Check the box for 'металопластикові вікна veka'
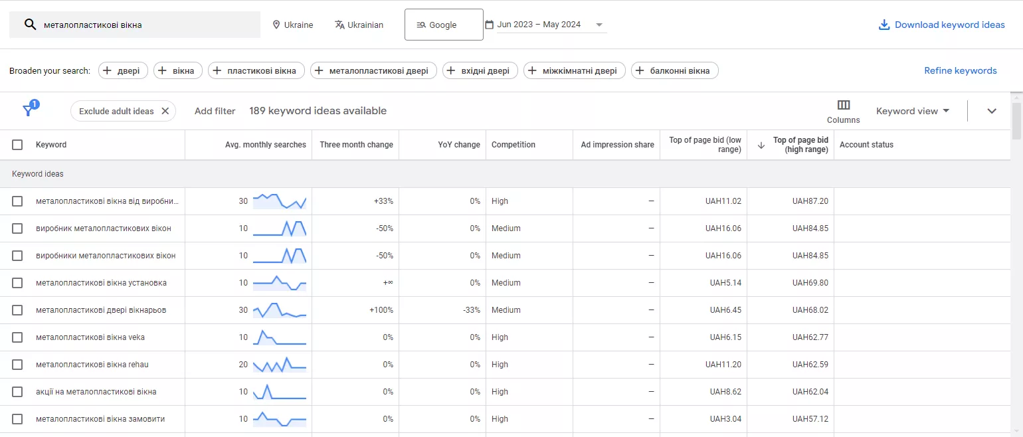1023x437 pixels. pyautogui.click(x=17, y=337)
